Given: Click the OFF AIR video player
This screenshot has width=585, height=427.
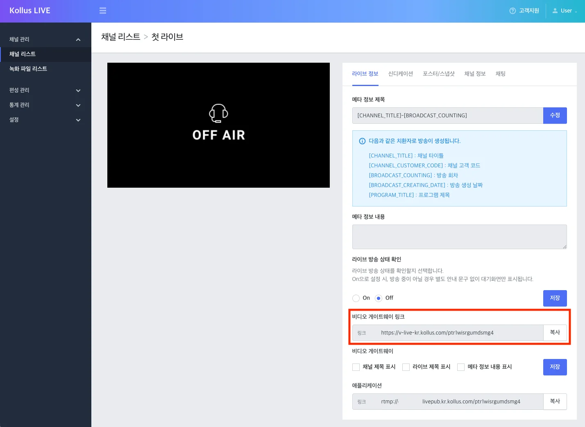Looking at the screenshot, I should 218,125.
